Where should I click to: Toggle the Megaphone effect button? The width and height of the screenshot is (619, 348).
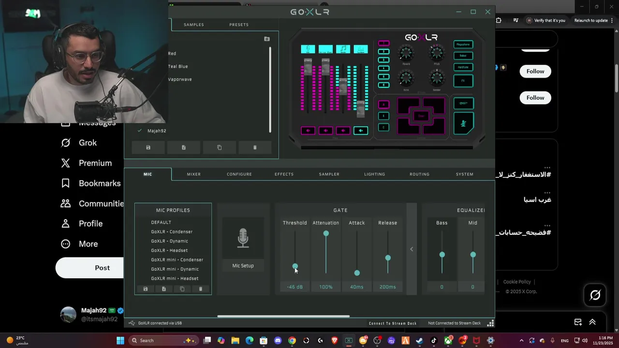pos(463,44)
